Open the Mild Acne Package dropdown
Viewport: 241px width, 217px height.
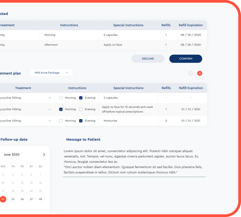coord(51,73)
